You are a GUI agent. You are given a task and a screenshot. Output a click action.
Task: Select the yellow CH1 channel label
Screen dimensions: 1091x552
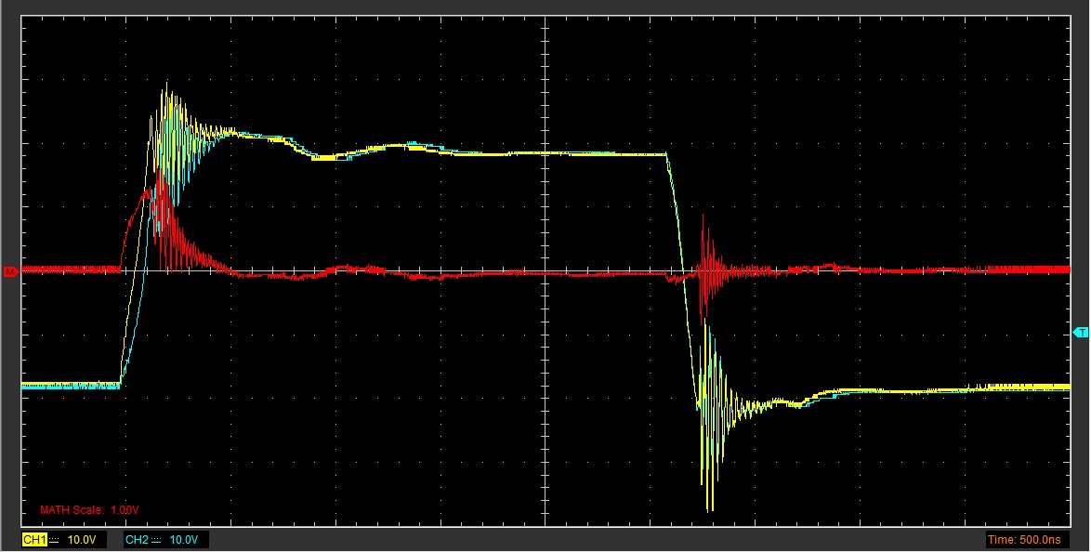point(34,540)
